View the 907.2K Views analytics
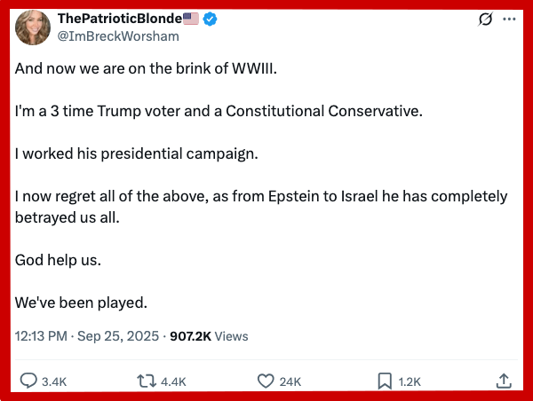This screenshot has height=401, width=533. tap(209, 336)
